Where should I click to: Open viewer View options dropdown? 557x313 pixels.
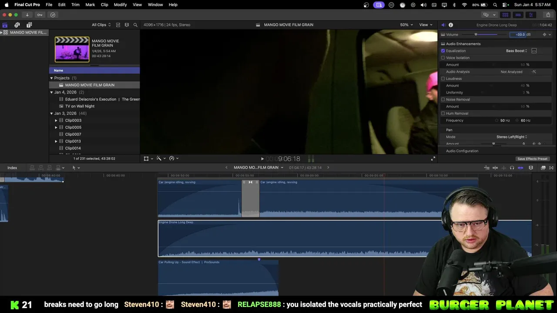426,25
